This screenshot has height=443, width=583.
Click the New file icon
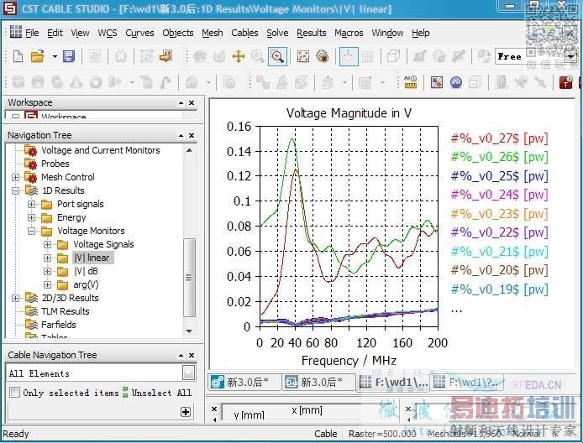(18, 56)
